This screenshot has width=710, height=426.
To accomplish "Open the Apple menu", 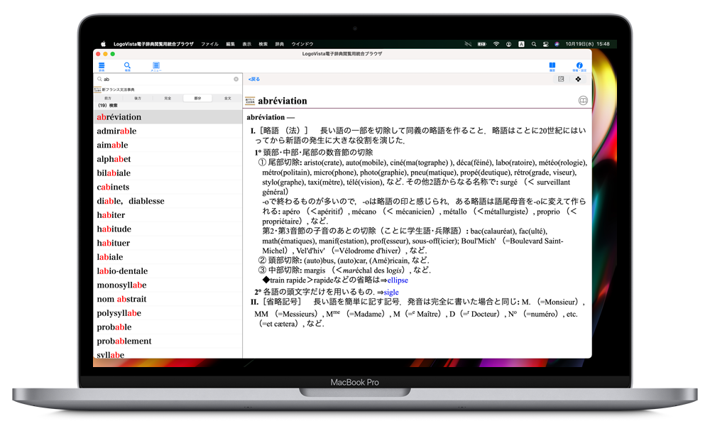I will tap(103, 44).
